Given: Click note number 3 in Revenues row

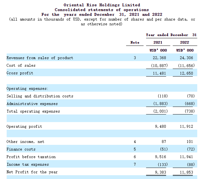Looking at the screenshot, I should point(135,58).
